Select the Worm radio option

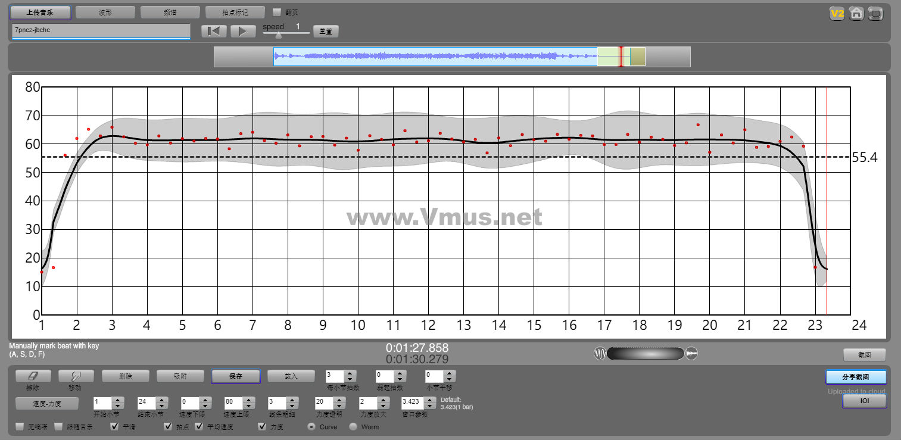click(353, 427)
